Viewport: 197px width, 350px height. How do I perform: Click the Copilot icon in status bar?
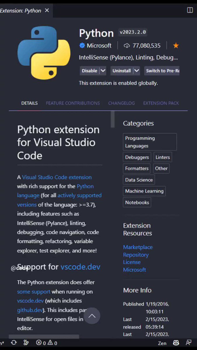point(176,343)
